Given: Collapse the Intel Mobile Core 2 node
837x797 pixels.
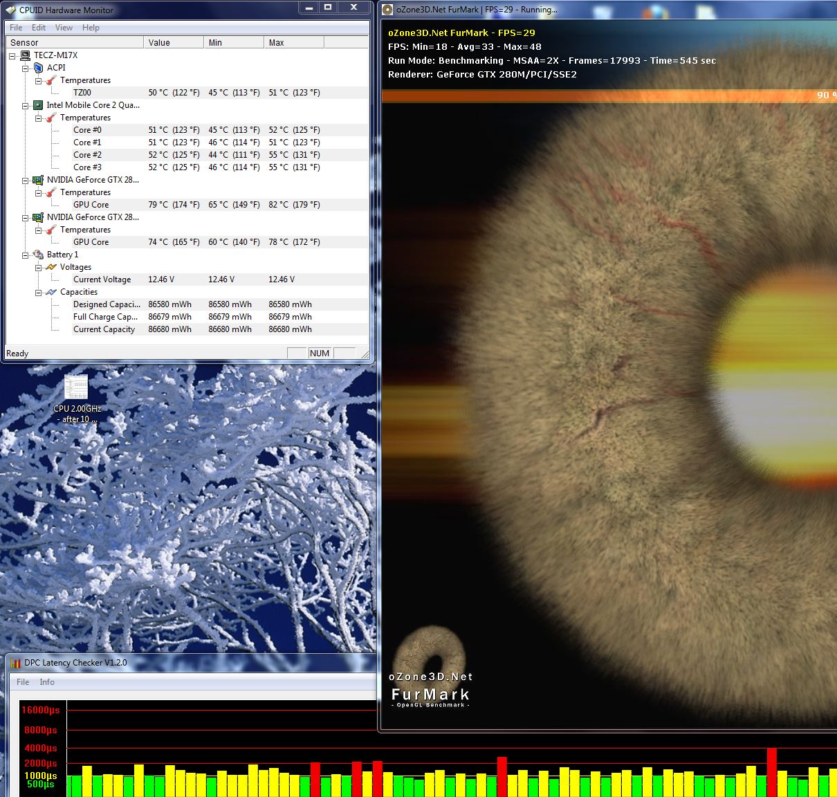Looking at the screenshot, I should tap(26, 105).
